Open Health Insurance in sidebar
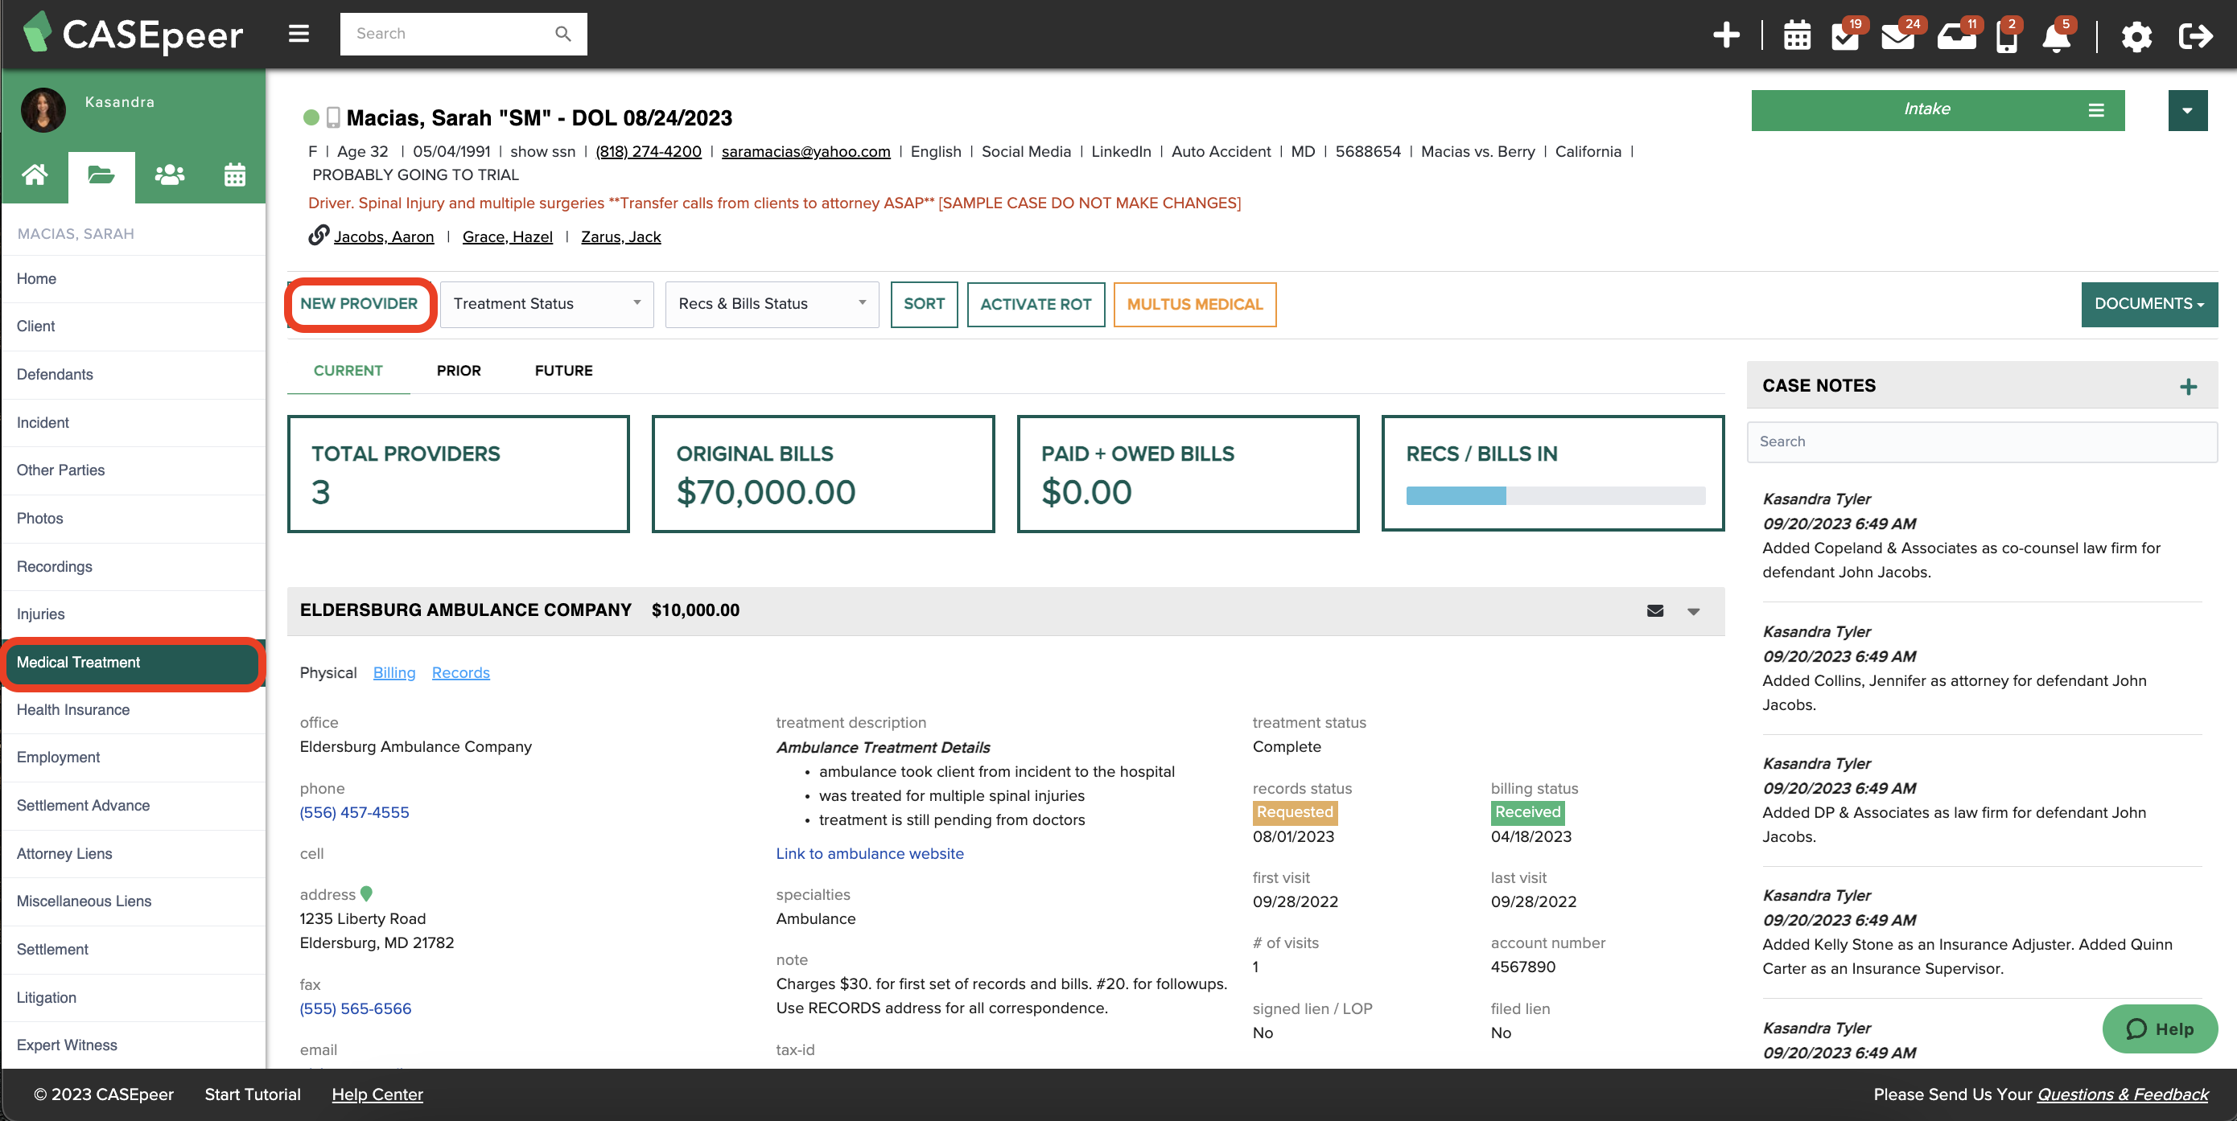 point(133,710)
